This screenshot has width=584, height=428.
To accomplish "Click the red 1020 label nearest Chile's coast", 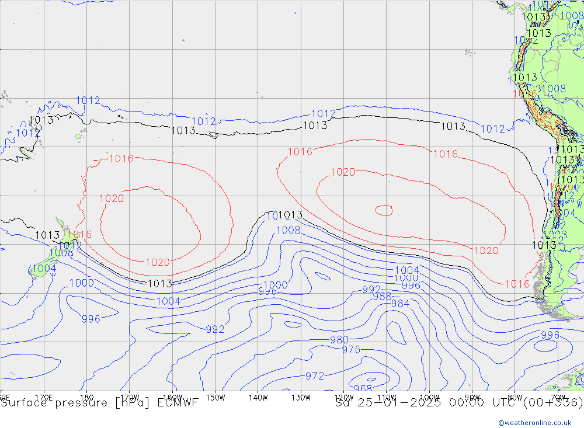I will click(486, 250).
